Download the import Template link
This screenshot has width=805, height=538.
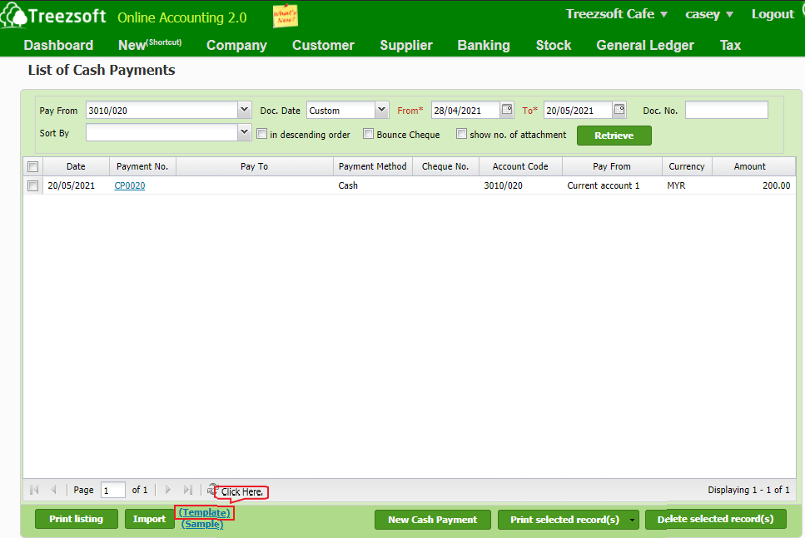pos(204,512)
